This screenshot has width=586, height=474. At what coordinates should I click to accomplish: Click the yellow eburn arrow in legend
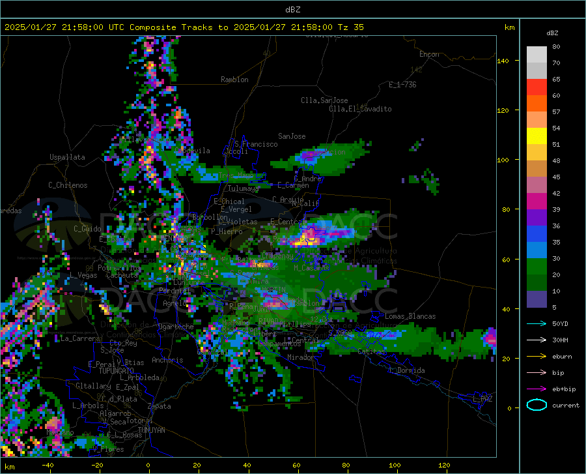coord(537,356)
